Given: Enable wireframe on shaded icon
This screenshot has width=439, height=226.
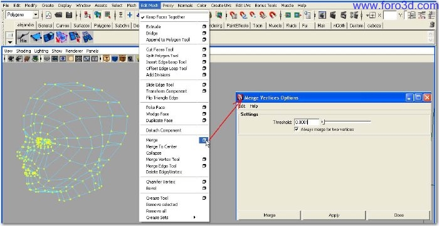Looking at the screenshot, I should coord(123,59).
